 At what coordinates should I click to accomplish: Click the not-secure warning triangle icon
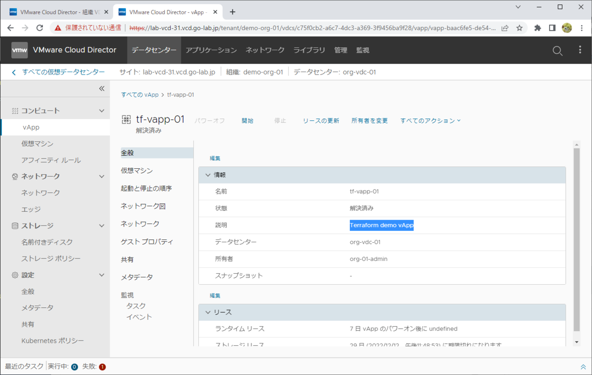tap(58, 28)
